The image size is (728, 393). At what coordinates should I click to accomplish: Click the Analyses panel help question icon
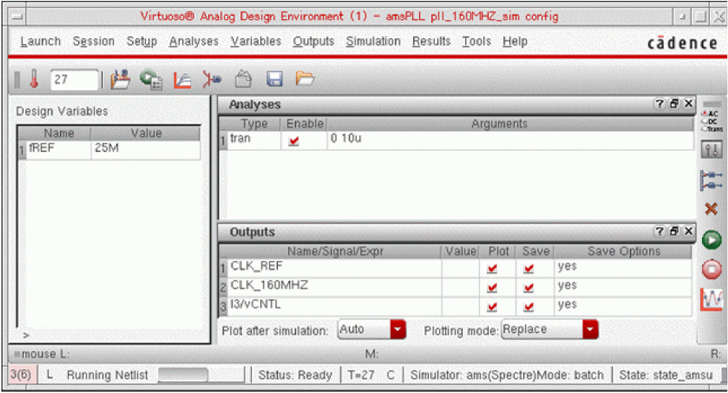point(659,104)
